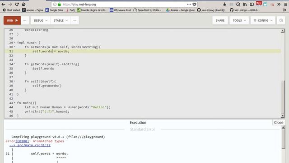Collapse impl Human block at line 29

(14, 43)
